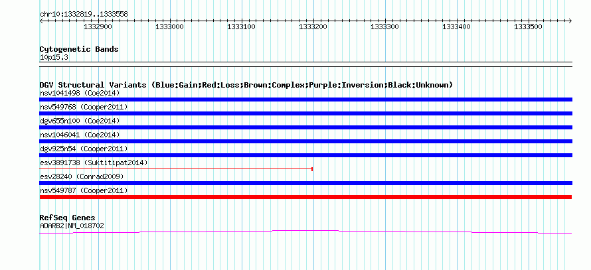Screen dimensions: 591x270
Task: Click the 1332900 ruler position label
Action: pos(98,27)
